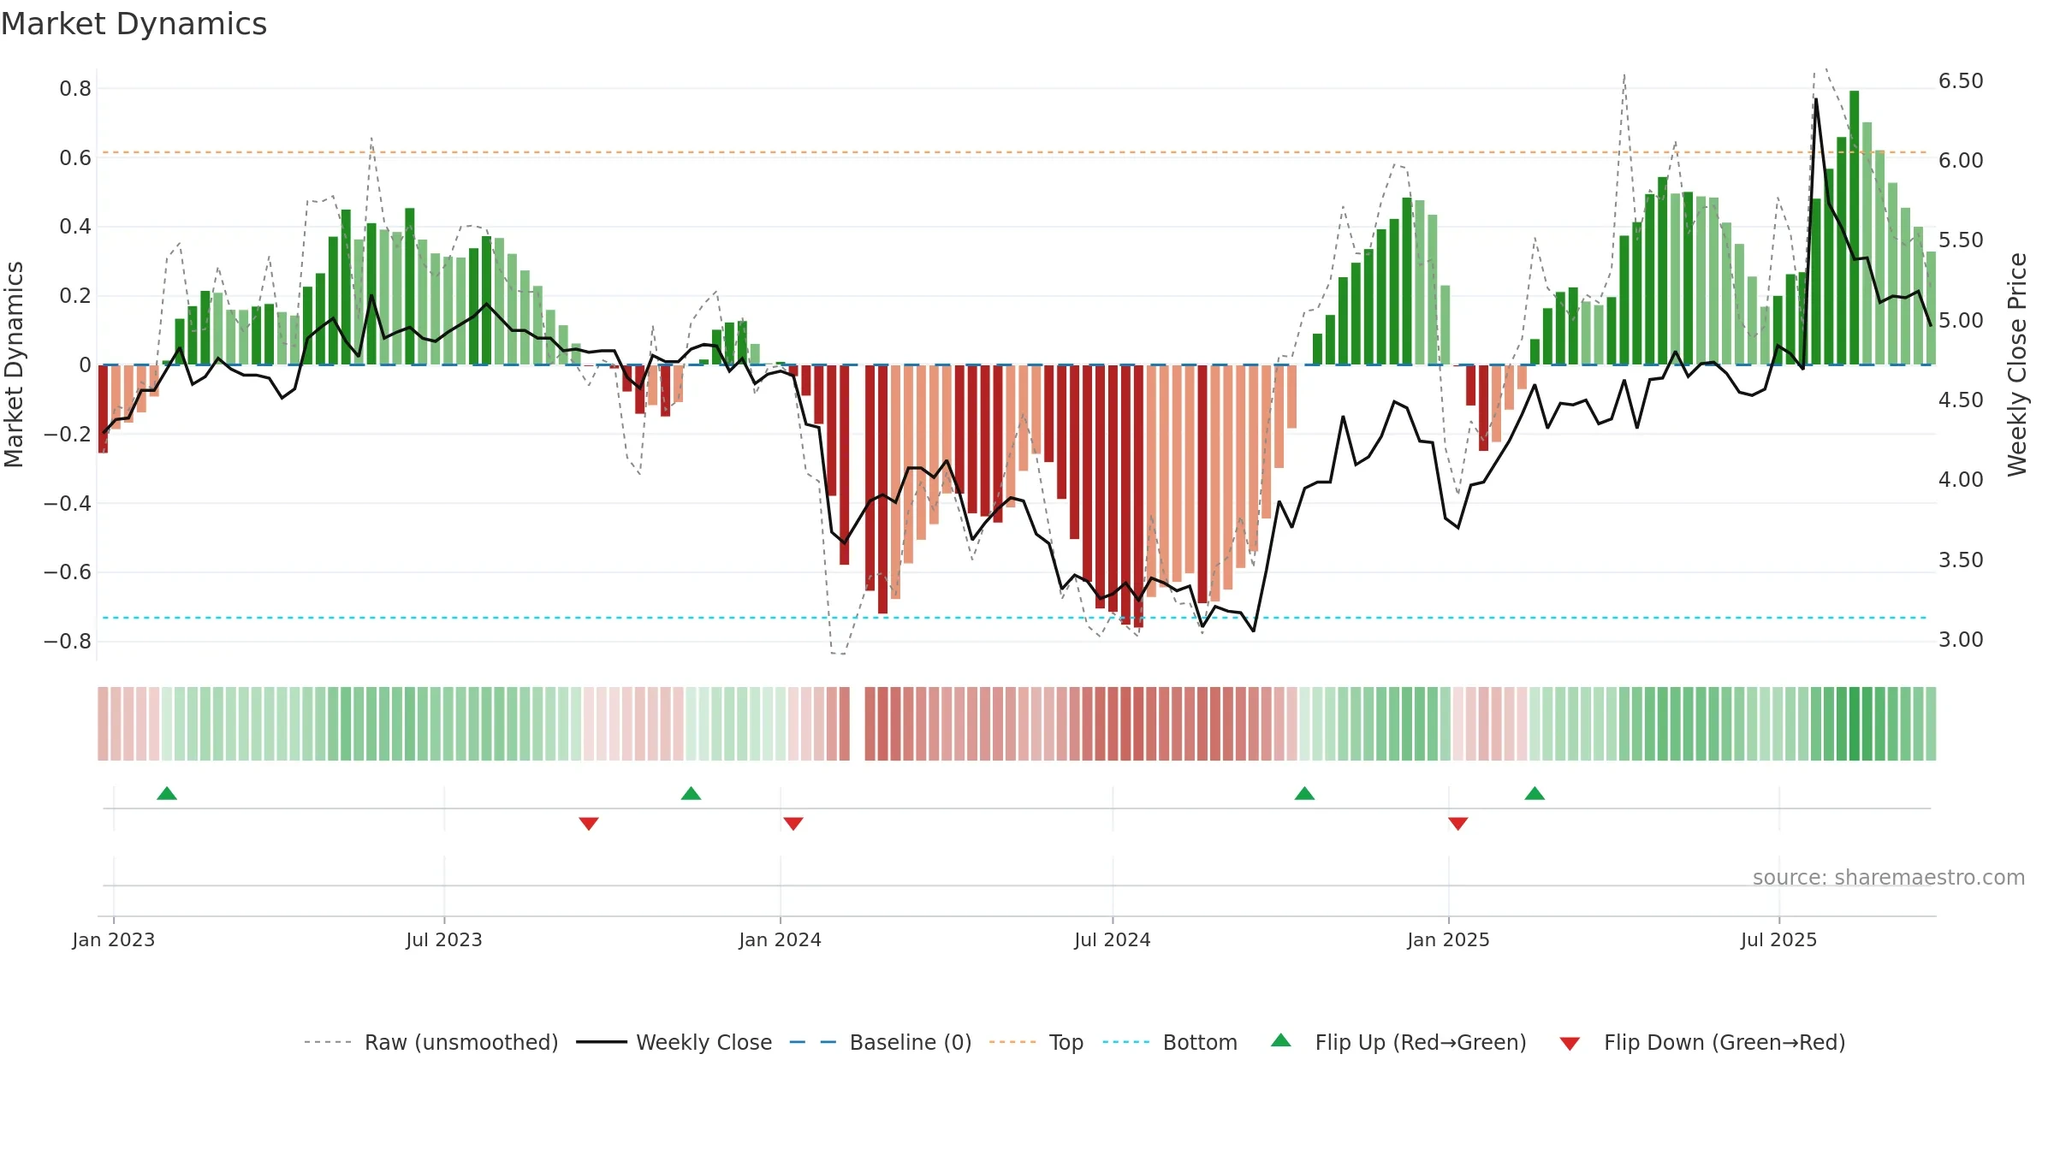The height and width of the screenshot is (1155, 2054).
Task: Click the 0.2 tick on left axis
Action: [75, 296]
